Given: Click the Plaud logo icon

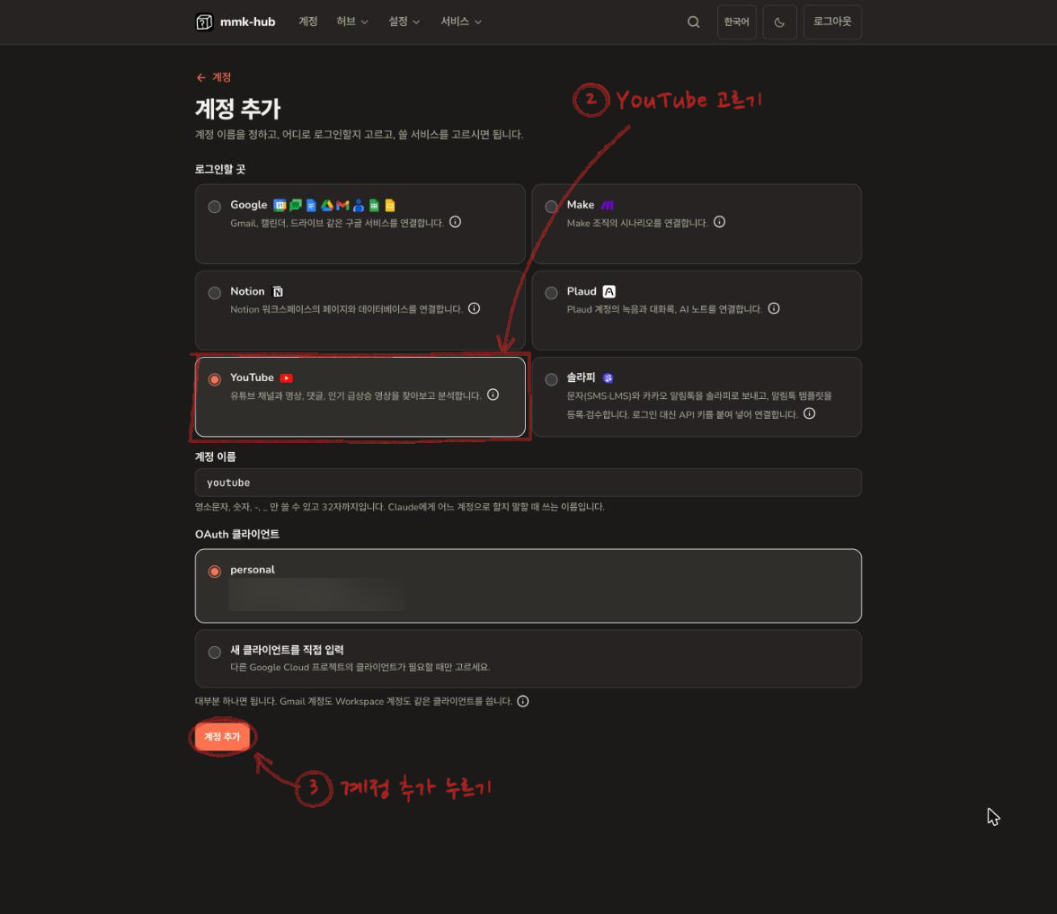Looking at the screenshot, I should pyautogui.click(x=608, y=291).
